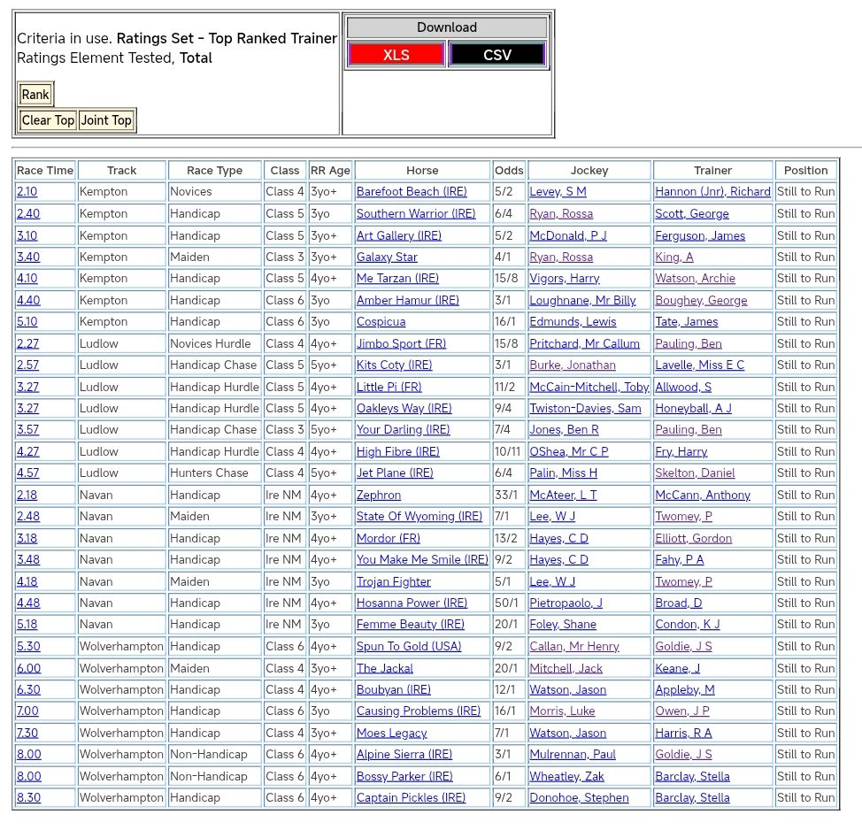The width and height of the screenshot is (862, 830).
Task: Open horse Zephron link
Action: point(379,496)
